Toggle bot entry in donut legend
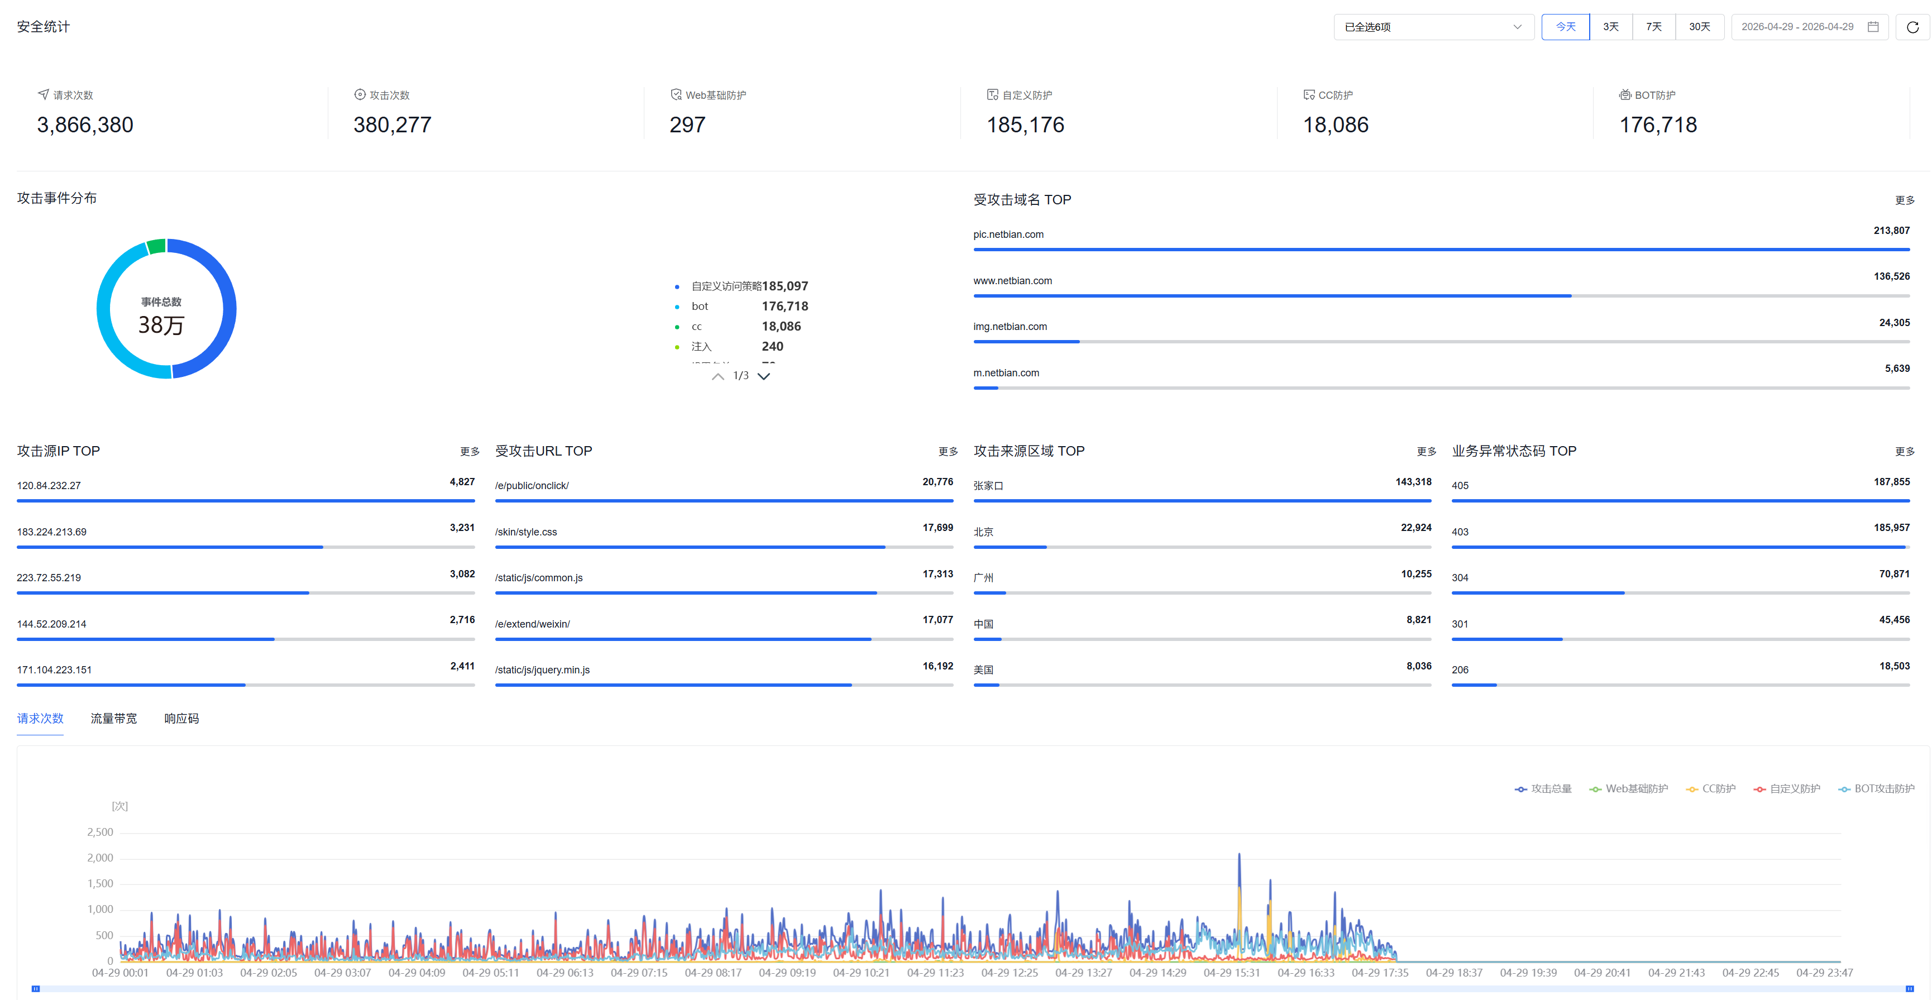 [x=699, y=306]
